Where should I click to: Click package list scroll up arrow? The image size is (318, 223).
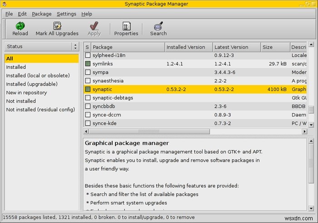[x=311, y=44]
